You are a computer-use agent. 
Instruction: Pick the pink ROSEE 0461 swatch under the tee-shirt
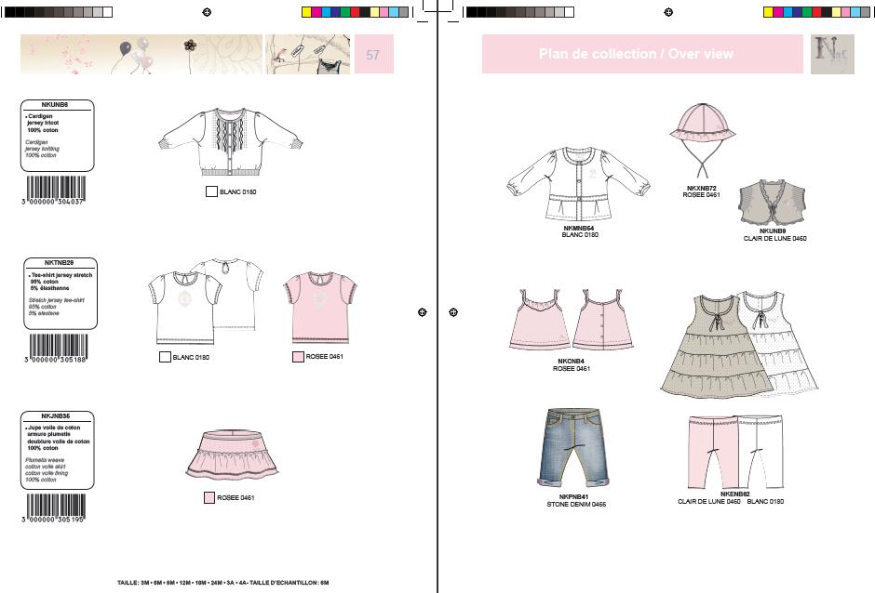coord(298,357)
